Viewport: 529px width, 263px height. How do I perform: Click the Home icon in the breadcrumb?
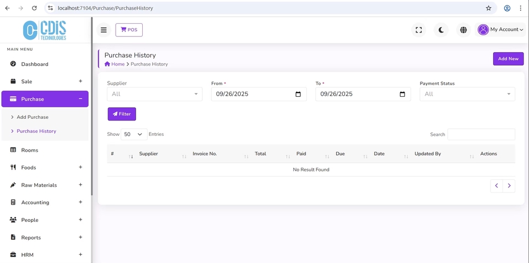coord(107,64)
